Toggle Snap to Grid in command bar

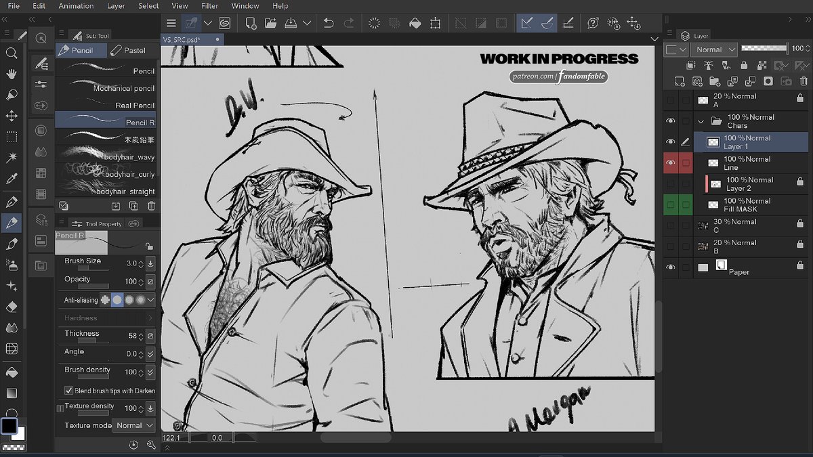[568, 23]
